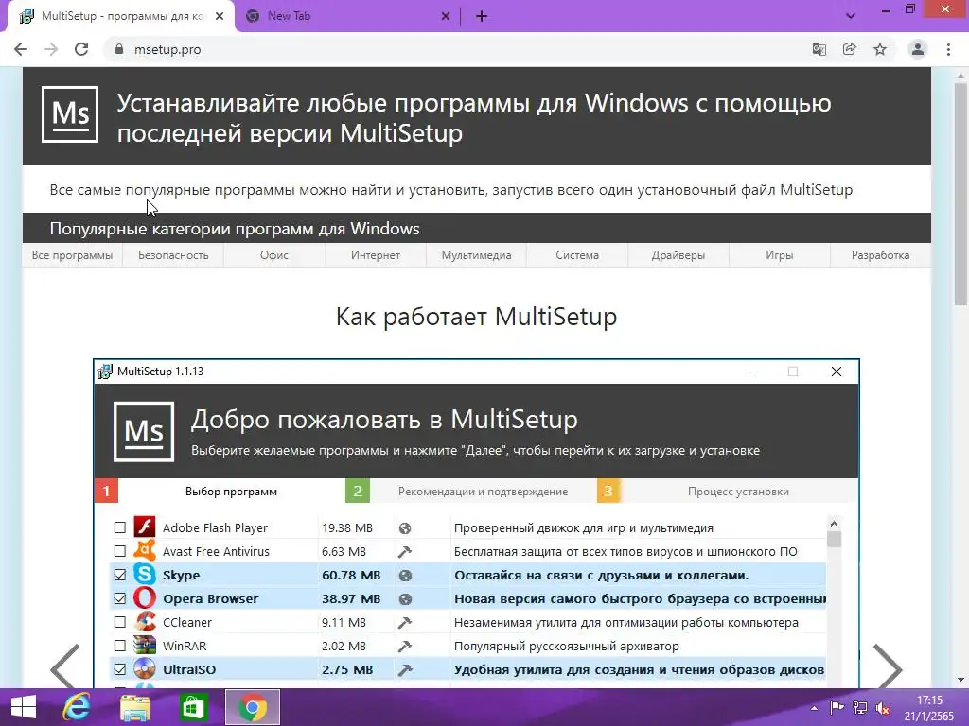
Task: Select the Процесс установки step tab
Action: [728, 492]
